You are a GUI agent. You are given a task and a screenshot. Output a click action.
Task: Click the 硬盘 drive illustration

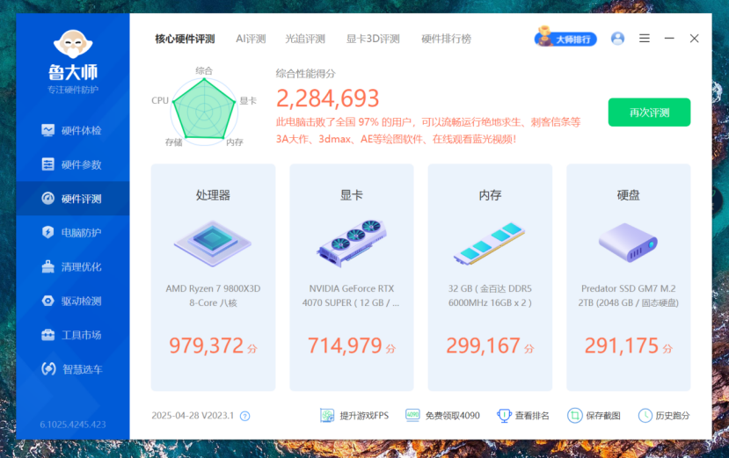point(628,243)
